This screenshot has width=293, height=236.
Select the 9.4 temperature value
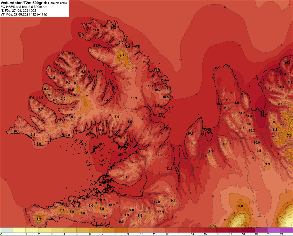169,88
